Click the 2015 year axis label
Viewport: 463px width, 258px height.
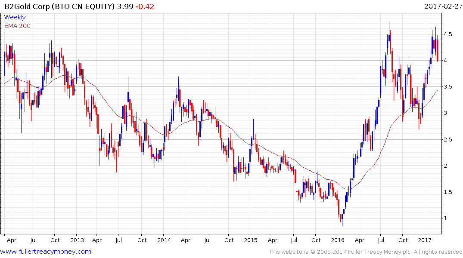(x=250, y=240)
